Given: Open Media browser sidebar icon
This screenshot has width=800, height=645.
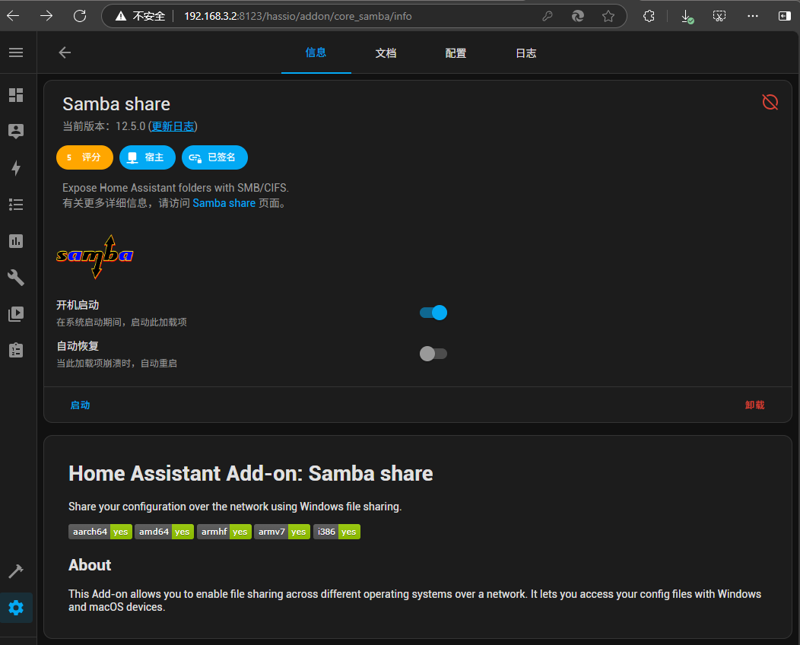Looking at the screenshot, I should click(x=16, y=313).
